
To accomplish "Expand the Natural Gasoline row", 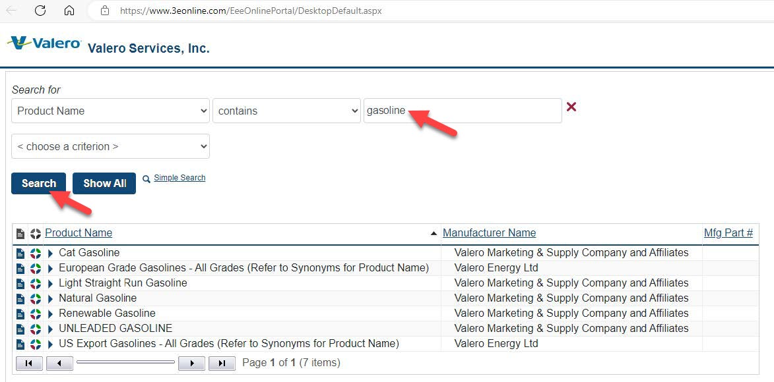I will 50,299.
